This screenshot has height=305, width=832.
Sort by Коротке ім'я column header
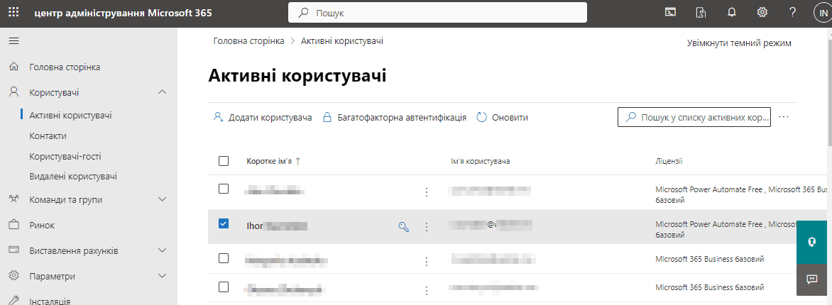[274, 161]
